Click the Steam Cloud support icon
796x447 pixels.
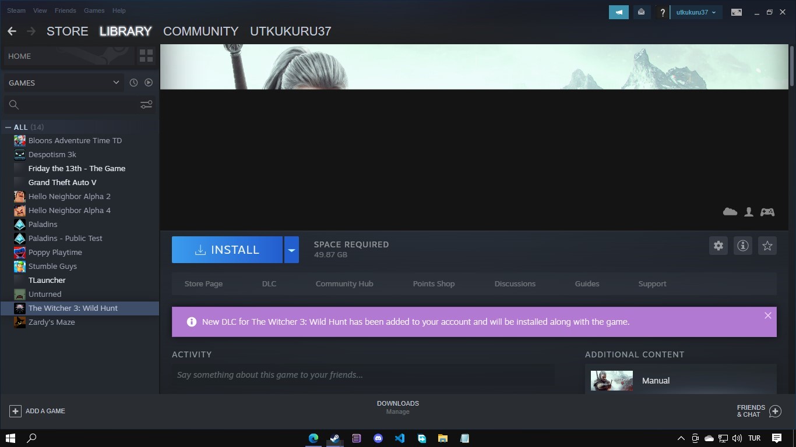click(x=730, y=212)
